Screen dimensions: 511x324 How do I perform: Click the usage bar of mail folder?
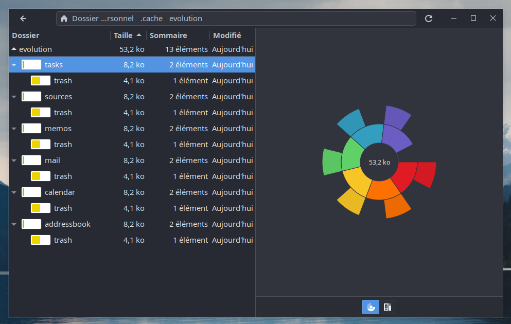pyautogui.click(x=31, y=160)
